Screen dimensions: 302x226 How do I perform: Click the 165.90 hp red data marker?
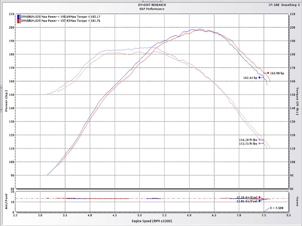tap(268, 73)
